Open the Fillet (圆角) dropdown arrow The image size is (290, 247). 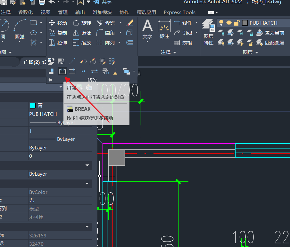120,33
